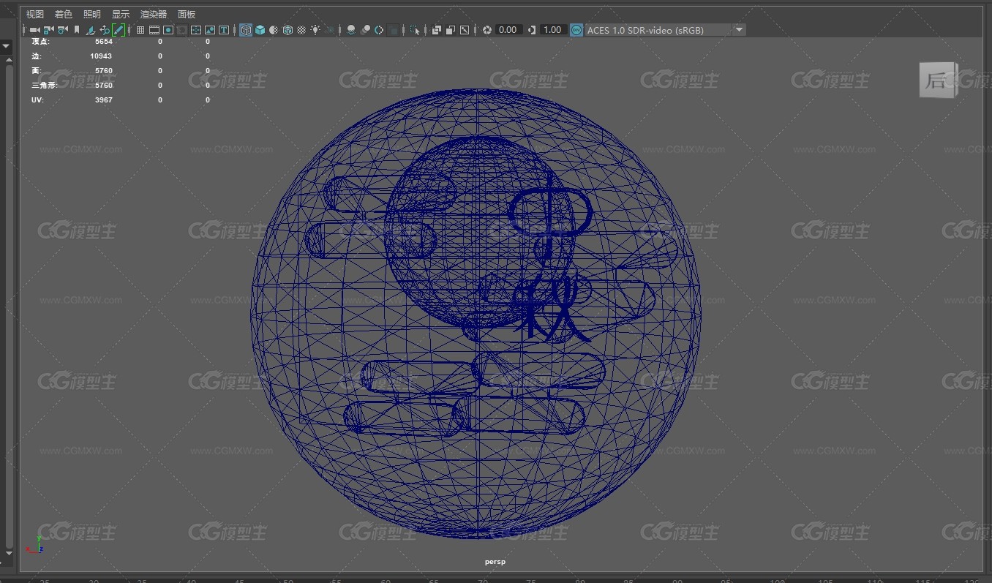Toggle the X-Ray icon
Viewport: 992px width, 583px height.
coord(437,30)
